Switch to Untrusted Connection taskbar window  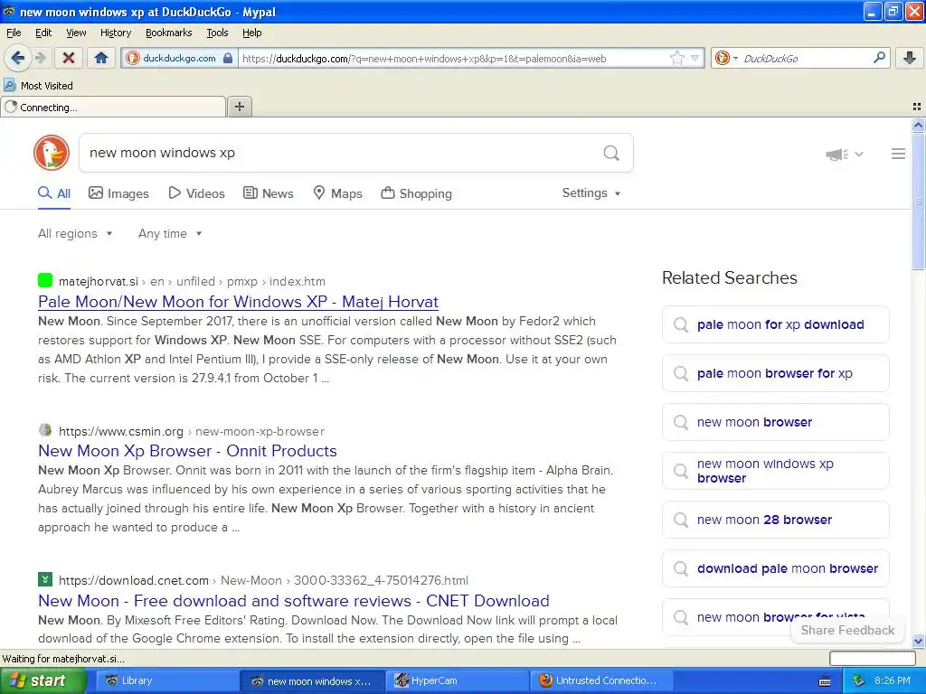(x=602, y=680)
